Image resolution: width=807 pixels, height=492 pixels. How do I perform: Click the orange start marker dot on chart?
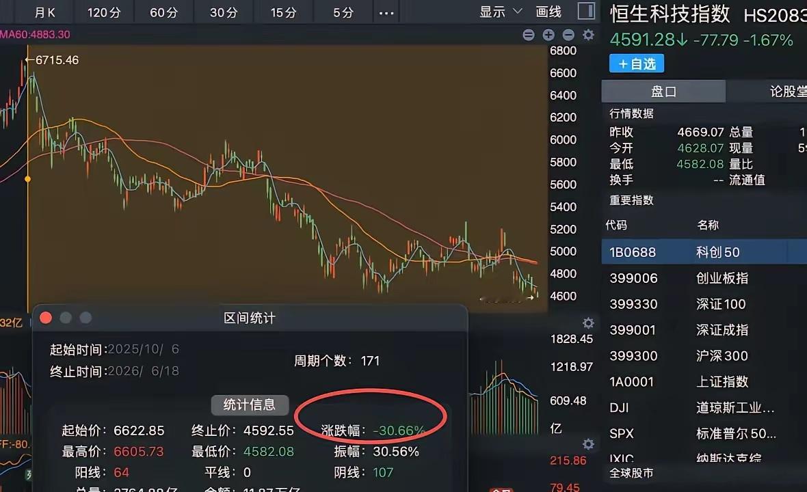point(28,179)
